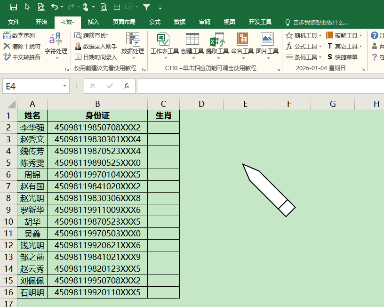The width and height of the screenshot is (384, 307).
Task: Open the Name Box dropdown arrow
Action: coord(65,86)
